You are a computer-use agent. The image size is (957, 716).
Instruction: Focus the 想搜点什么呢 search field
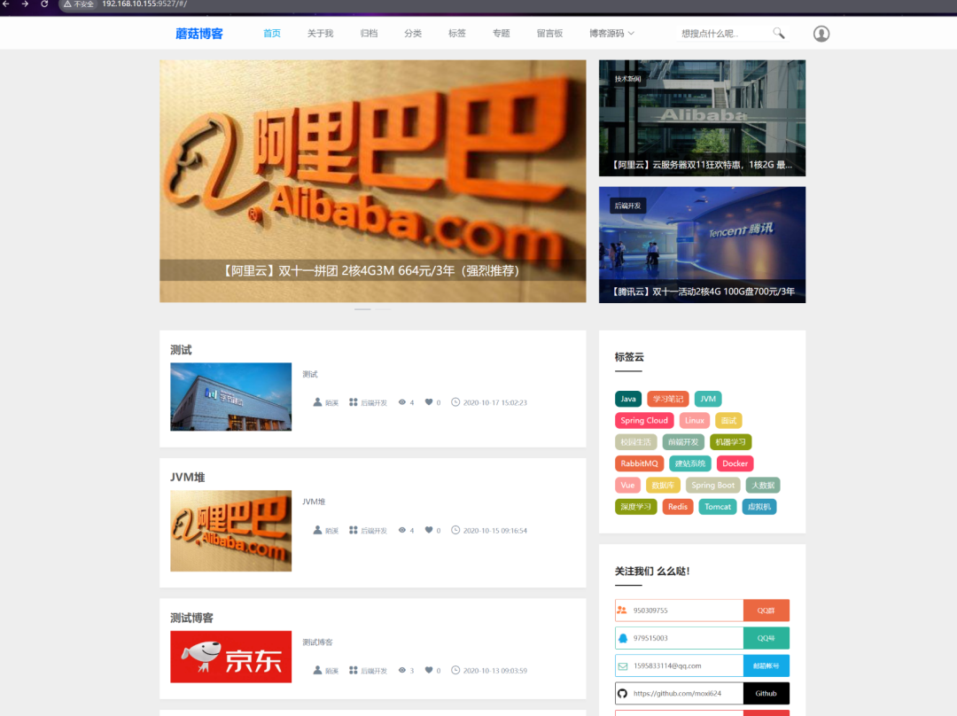[x=724, y=34]
